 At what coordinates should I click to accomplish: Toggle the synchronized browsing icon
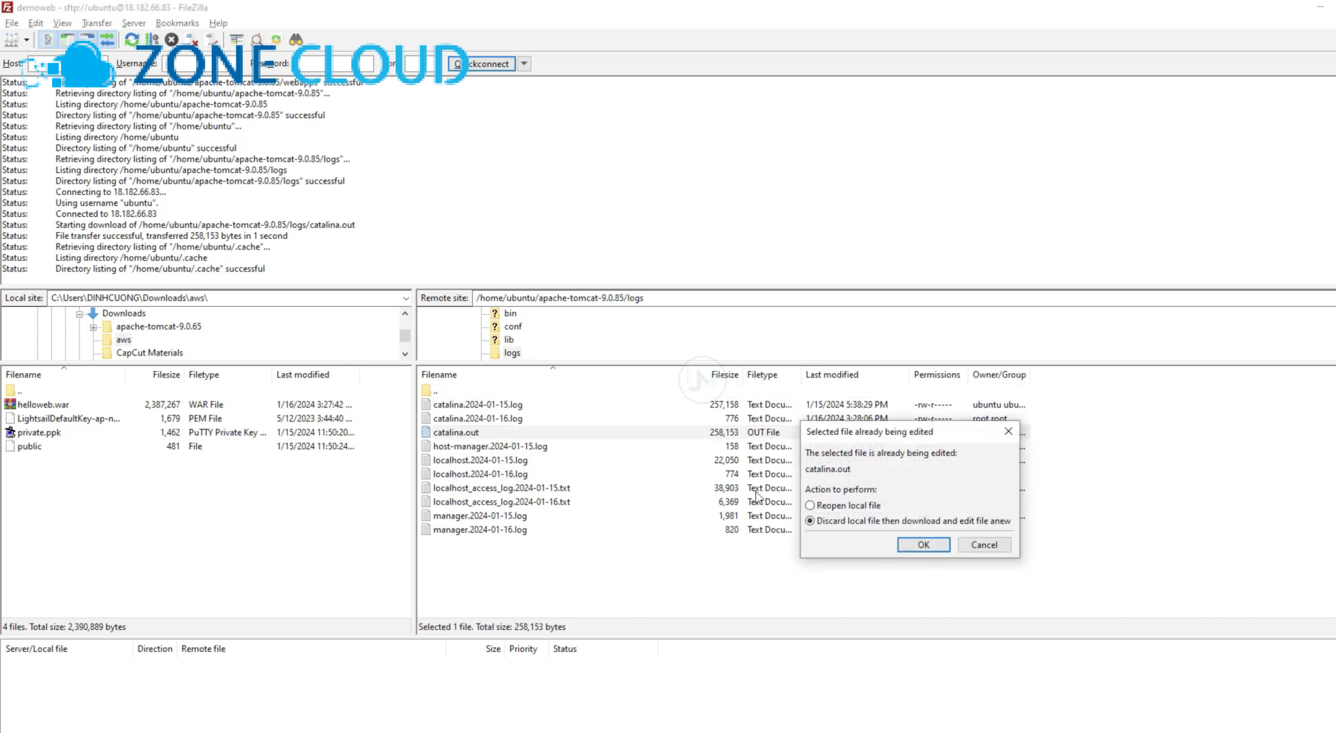[276, 40]
